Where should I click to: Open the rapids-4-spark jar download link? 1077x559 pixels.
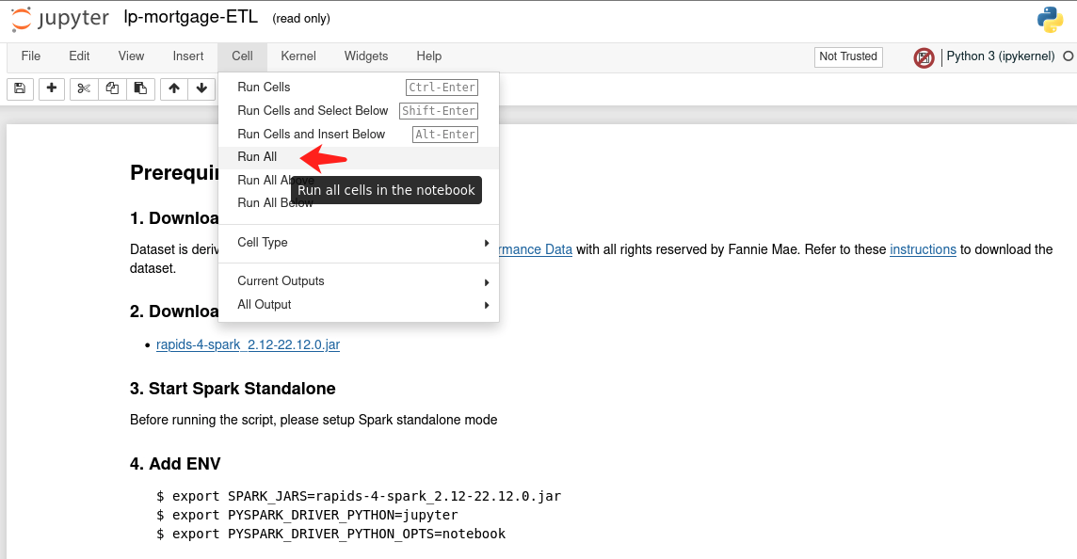coord(248,345)
